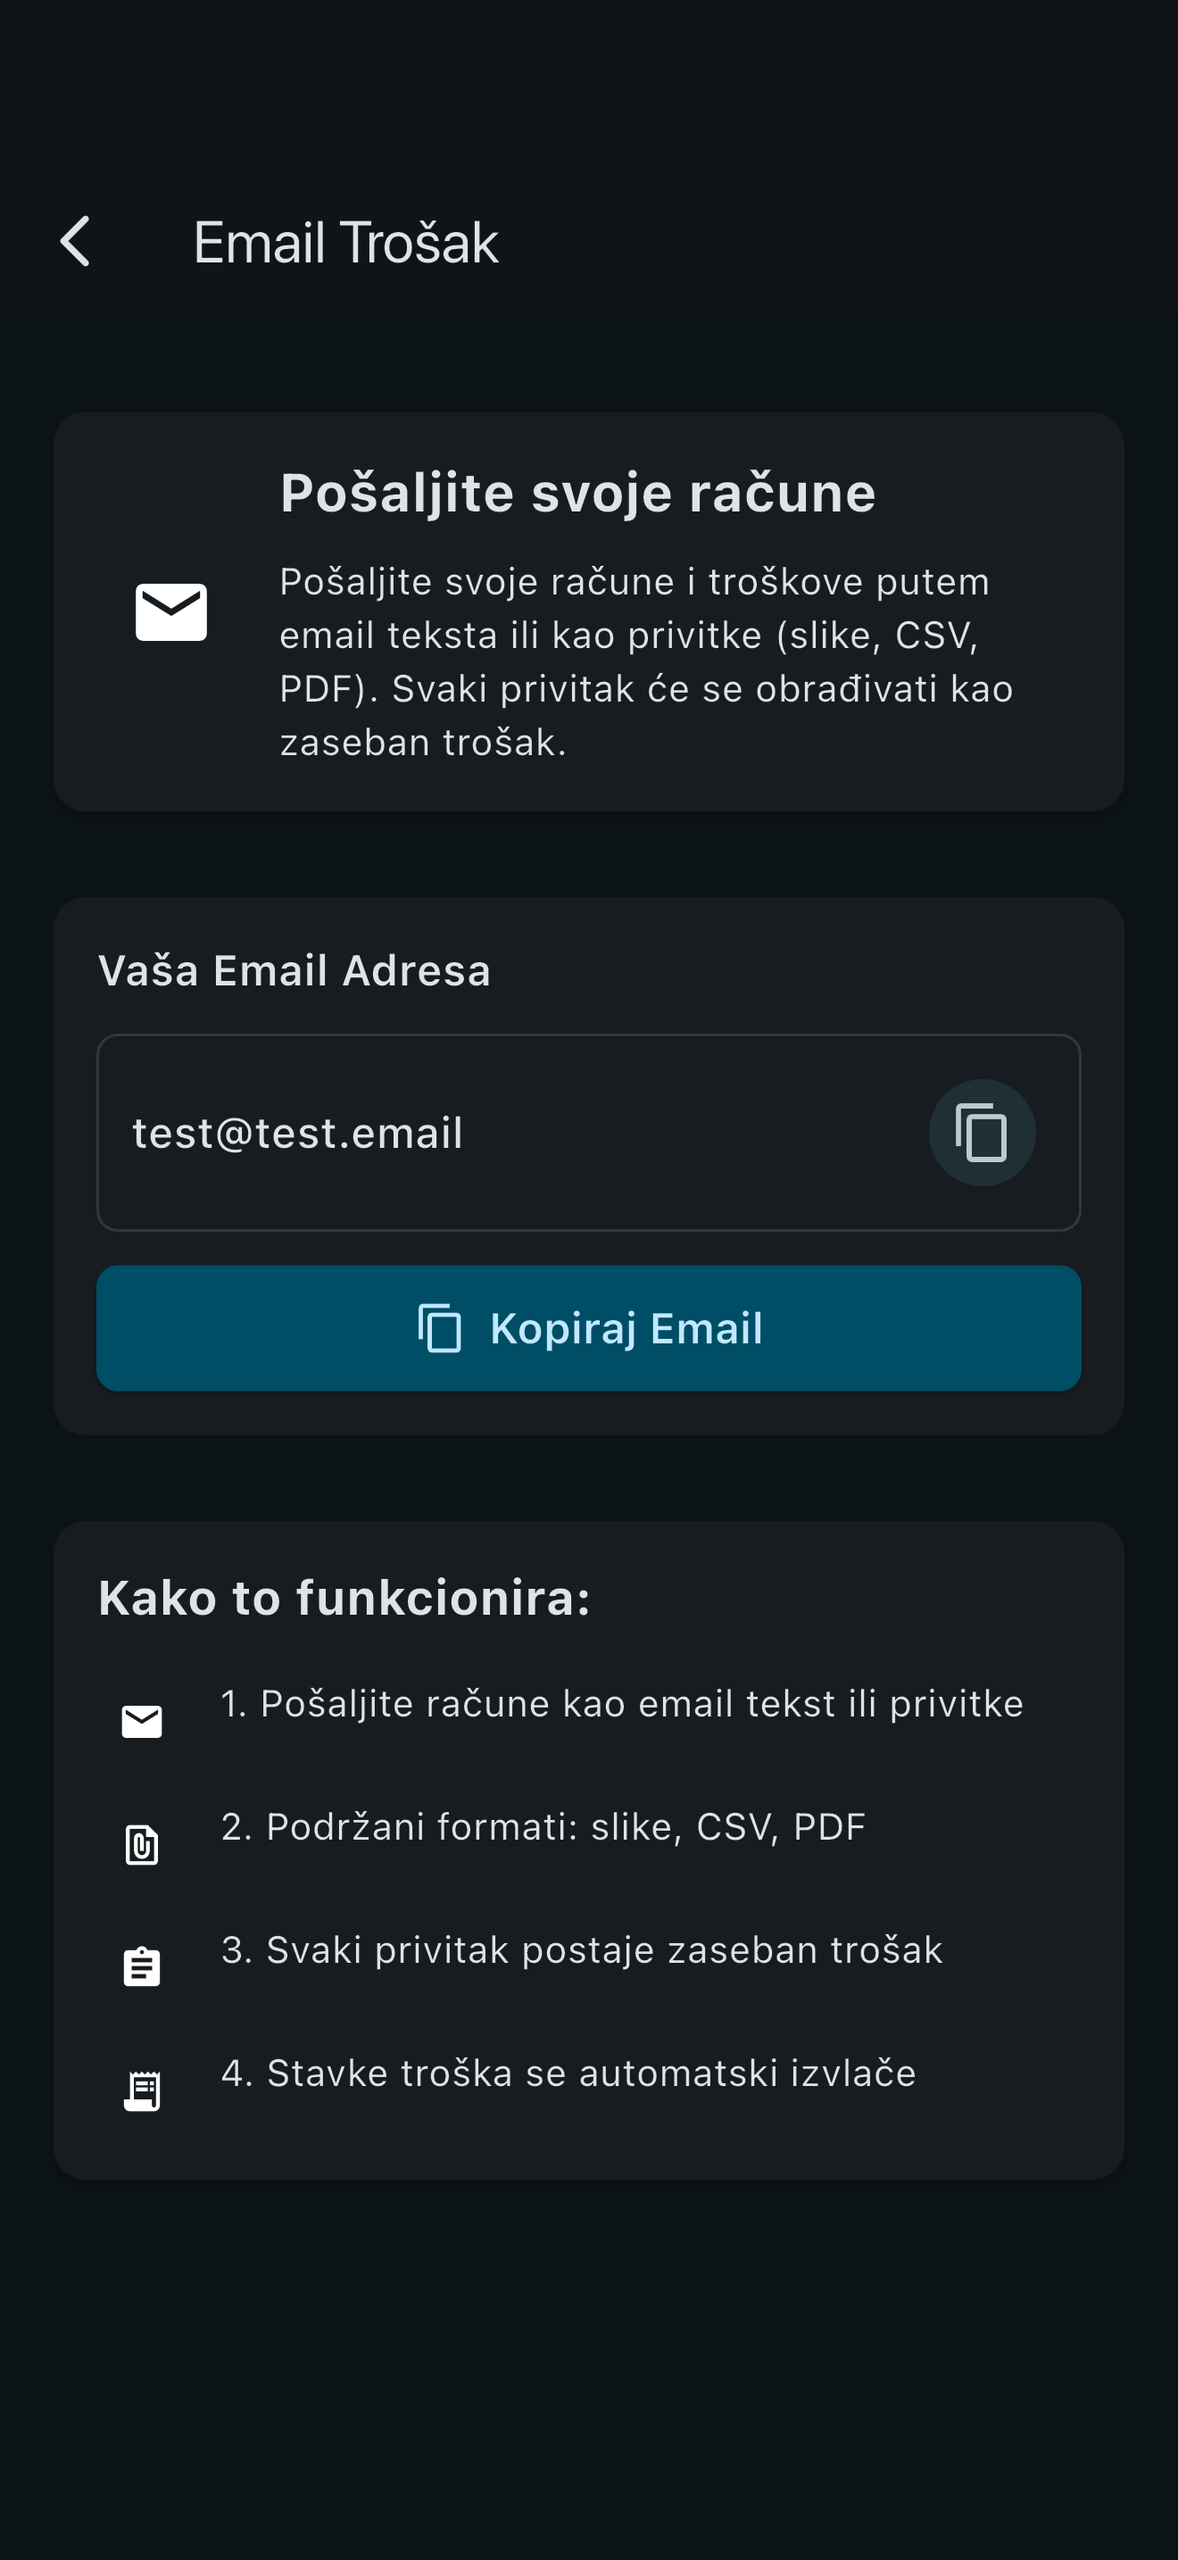Tap the Pošaljite svoje račune heading
The image size is (1178, 2560).
pyautogui.click(x=578, y=493)
